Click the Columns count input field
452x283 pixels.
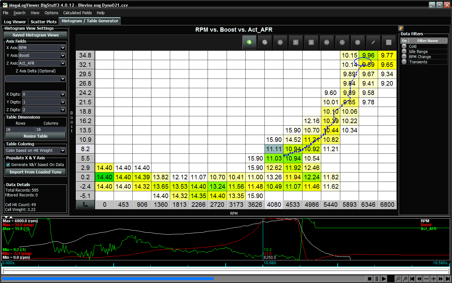(x=51, y=130)
